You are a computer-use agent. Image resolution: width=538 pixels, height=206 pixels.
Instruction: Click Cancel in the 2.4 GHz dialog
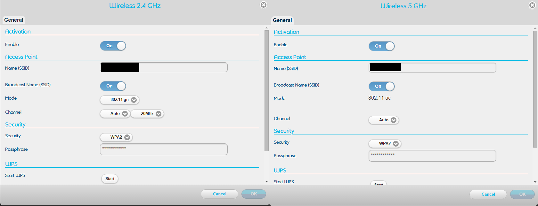pyautogui.click(x=219, y=194)
